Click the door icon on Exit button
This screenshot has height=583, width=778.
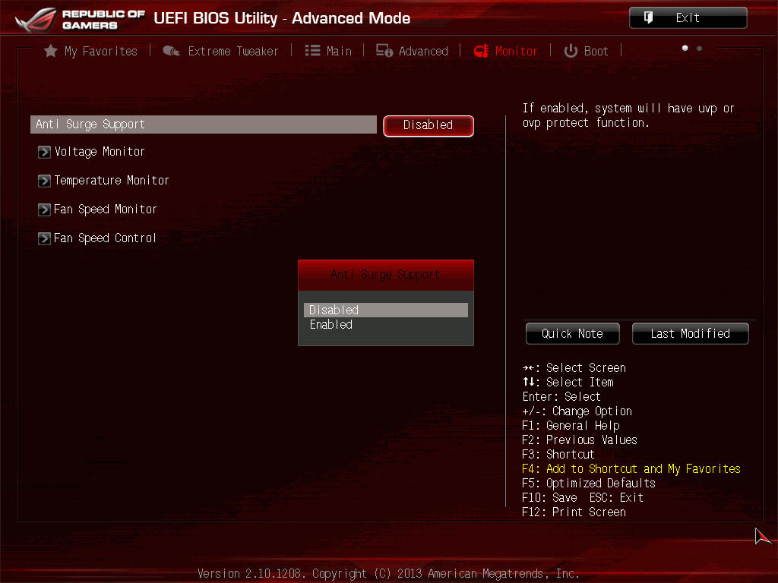click(648, 17)
